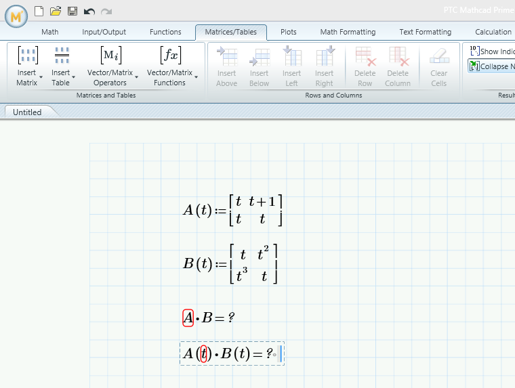515x388 pixels.
Task: Click the Insert Below row icon
Action: click(x=260, y=57)
